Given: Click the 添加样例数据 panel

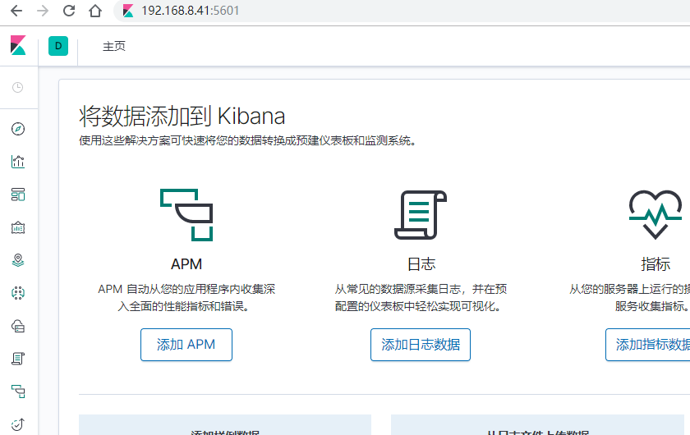Looking at the screenshot, I should [x=225, y=425].
